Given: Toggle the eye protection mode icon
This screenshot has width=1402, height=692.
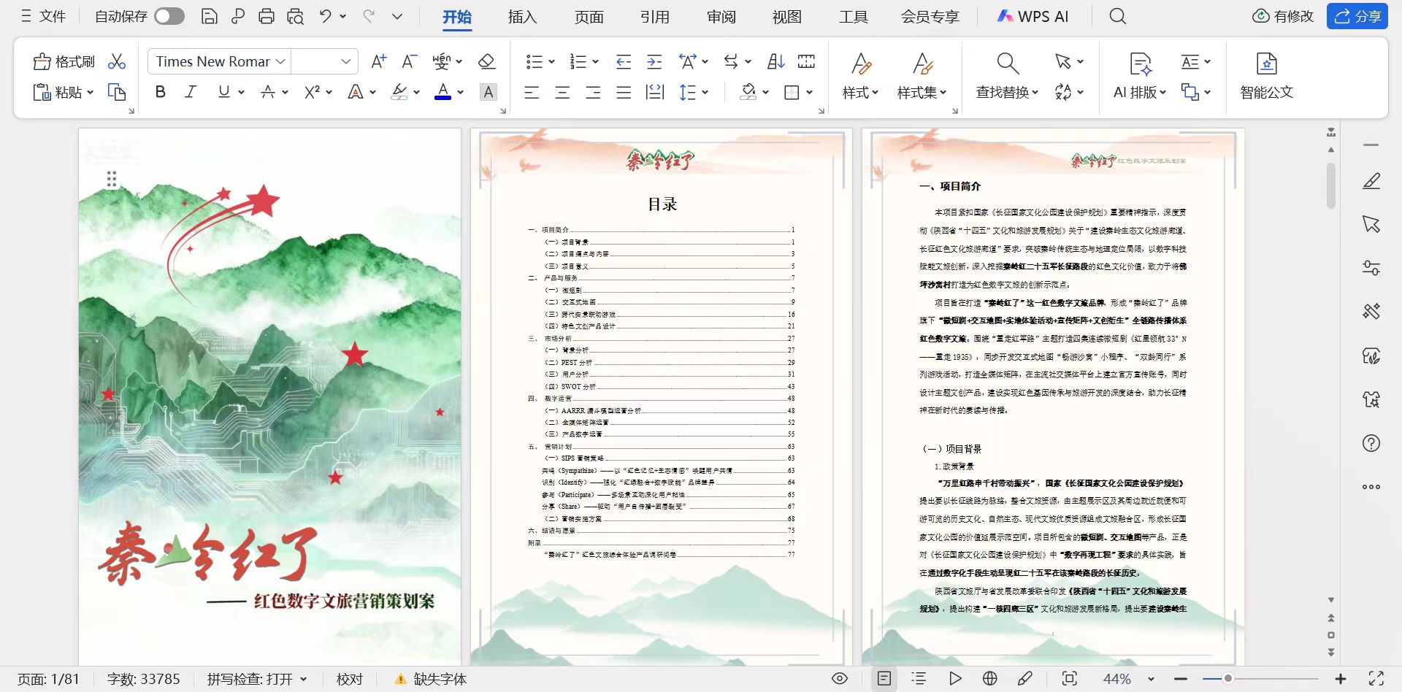Looking at the screenshot, I should click(x=840, y=679).
